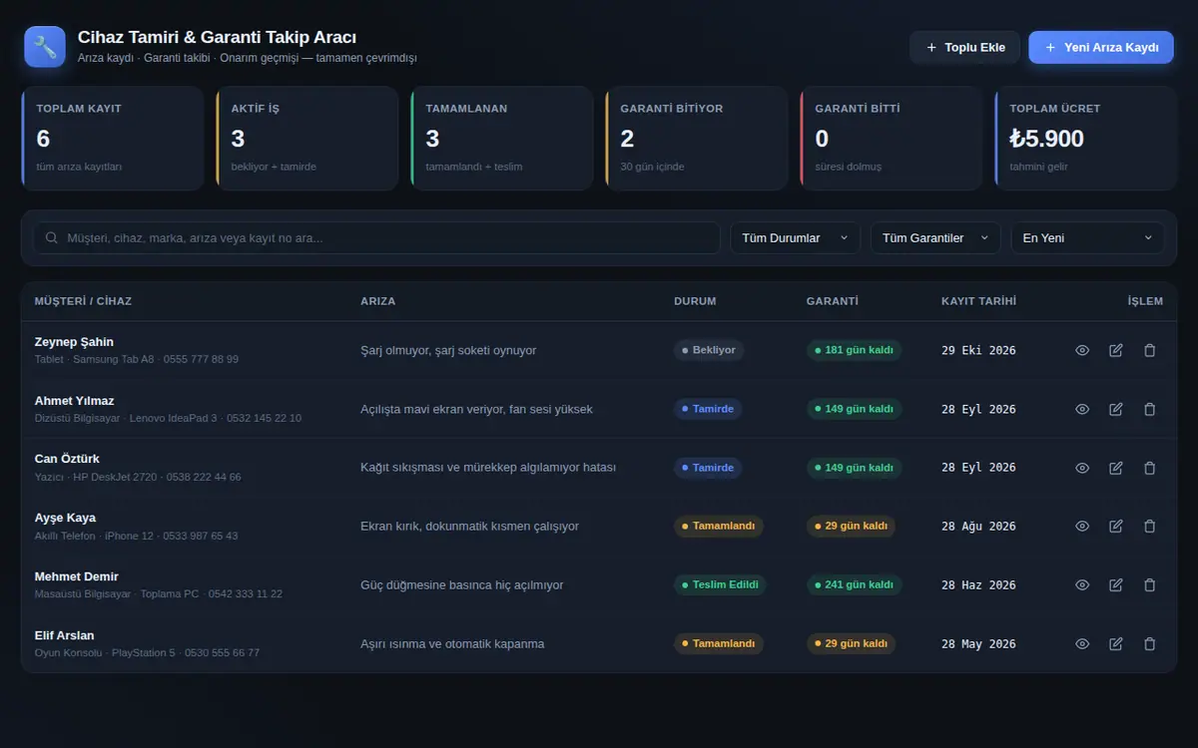Edit Elif Arslan's record
The height and width of the screenshot is (748, 1198).
pos(1116,643)
